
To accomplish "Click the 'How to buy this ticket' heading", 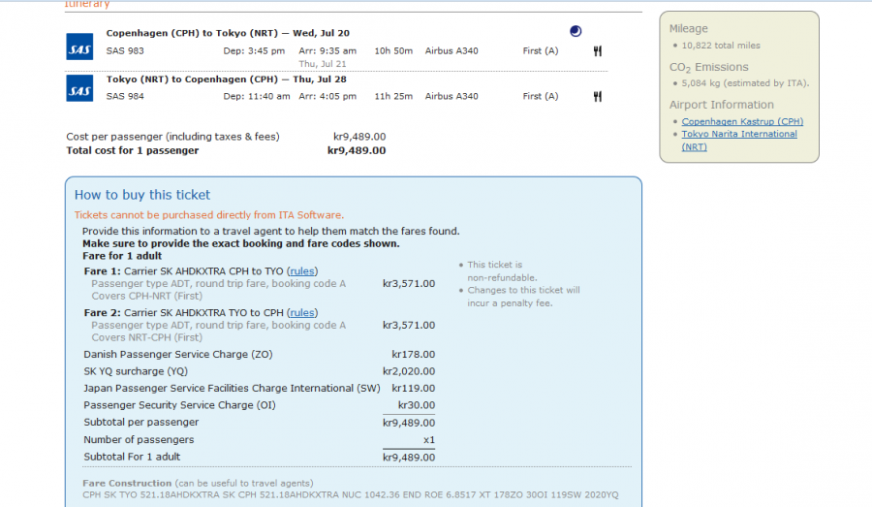I will click(x=142, y=195).
